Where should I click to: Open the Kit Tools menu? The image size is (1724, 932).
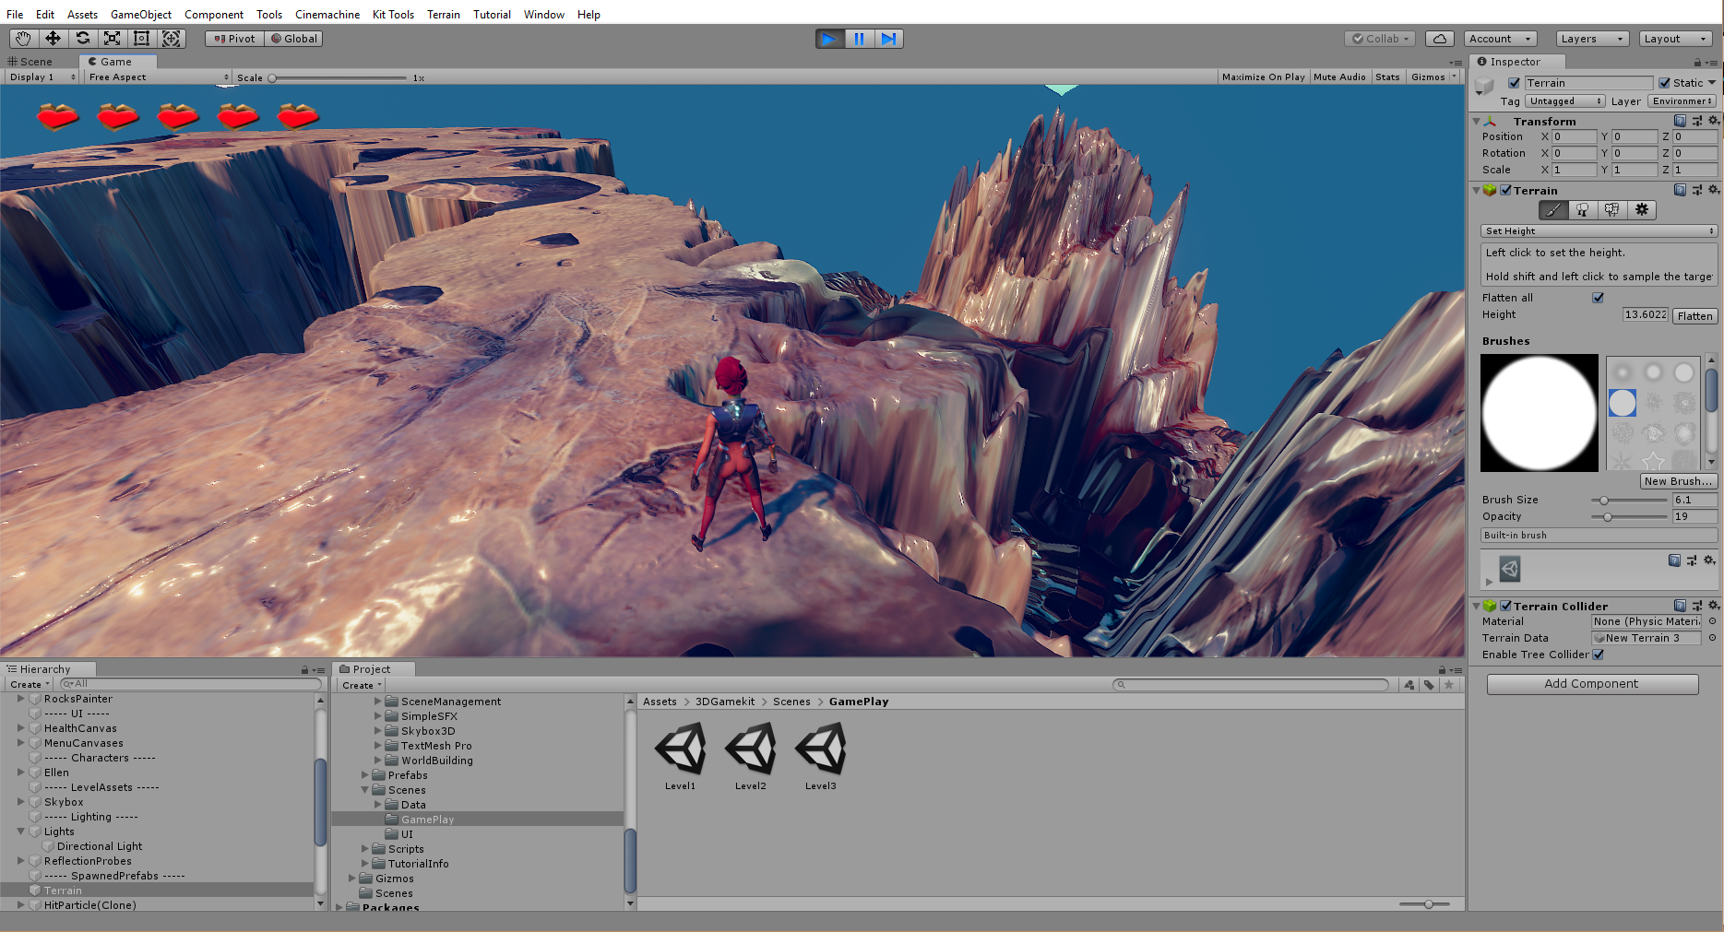tap(393, 15)
